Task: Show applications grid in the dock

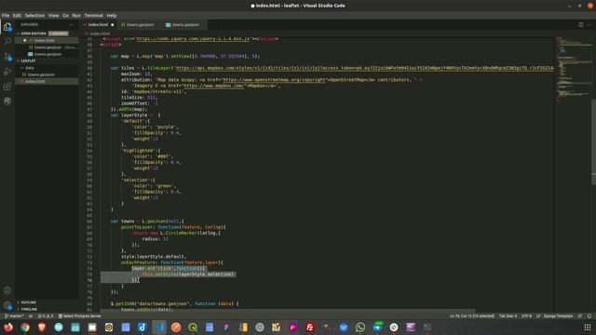Action: coord(588,327)
